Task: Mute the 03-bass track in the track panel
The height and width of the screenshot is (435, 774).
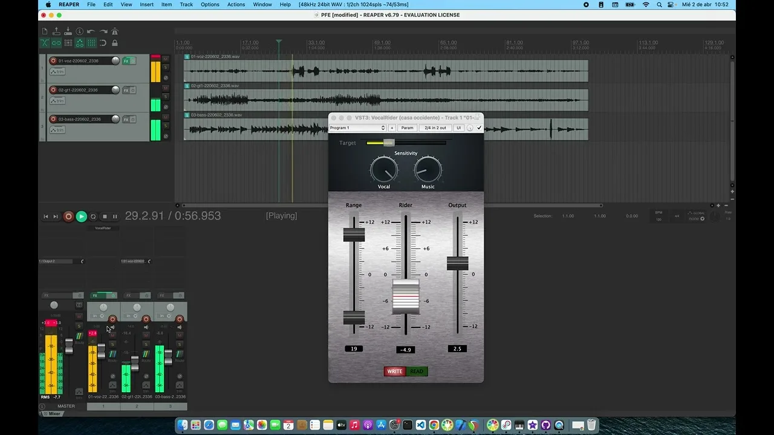Action: (165, 117)
